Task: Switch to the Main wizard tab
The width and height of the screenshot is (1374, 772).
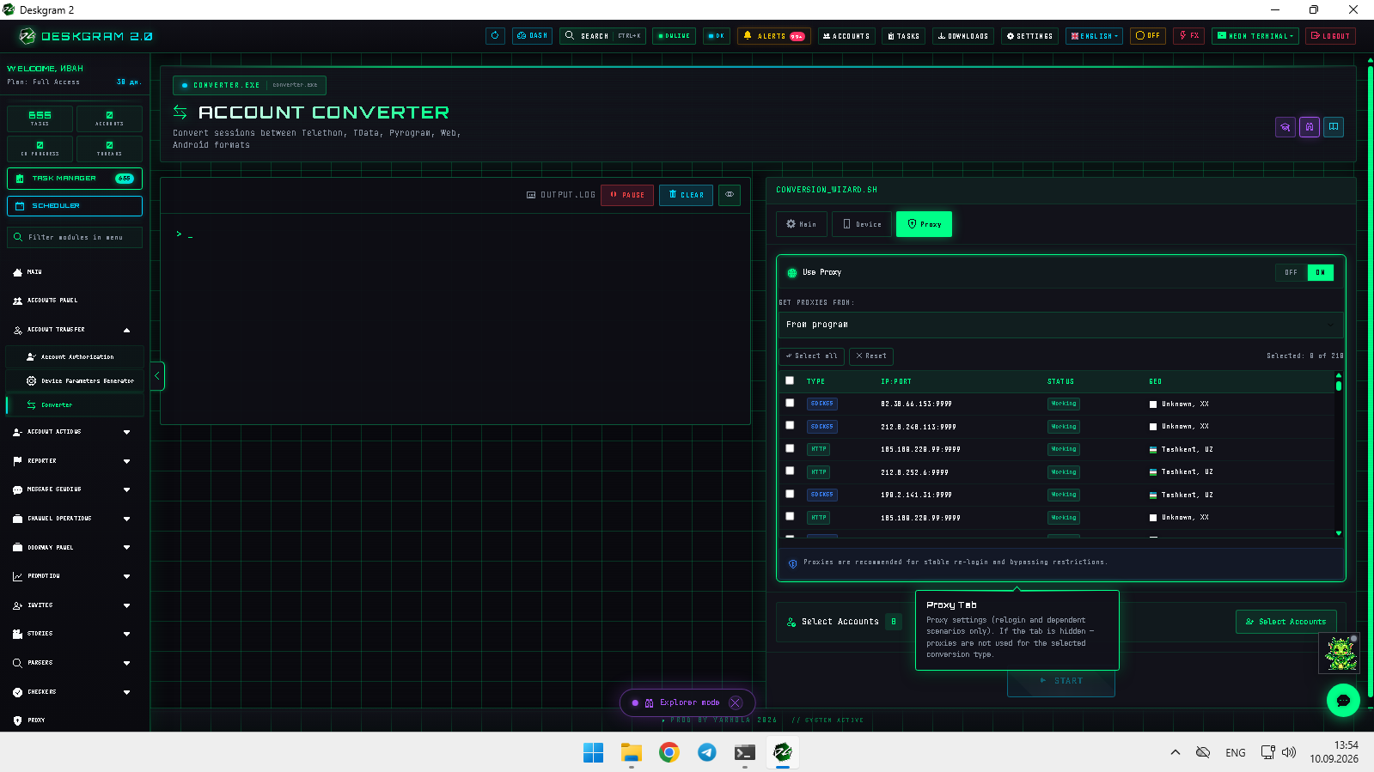Action: pos(802,224)
